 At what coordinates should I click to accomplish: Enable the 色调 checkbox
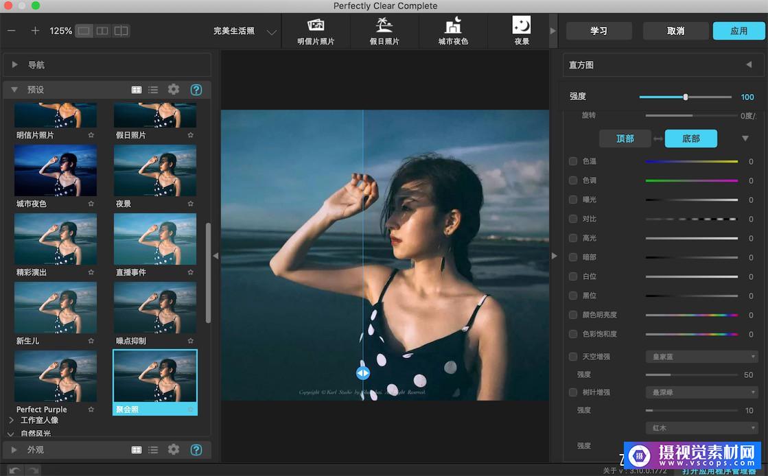(572, 180)
